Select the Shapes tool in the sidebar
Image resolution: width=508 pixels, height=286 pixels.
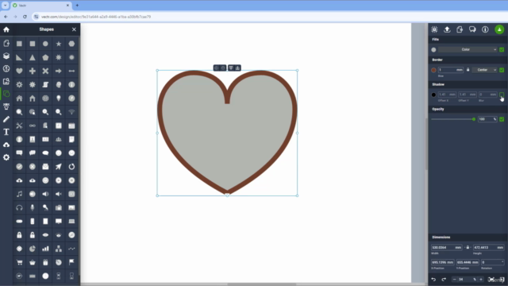point(6,94)
